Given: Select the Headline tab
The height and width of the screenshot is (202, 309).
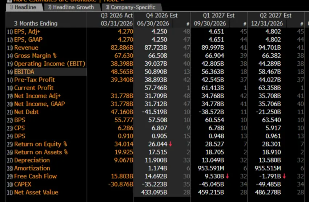Looking at the screenshot, I should pyautogui.click(x=24, y=7).
